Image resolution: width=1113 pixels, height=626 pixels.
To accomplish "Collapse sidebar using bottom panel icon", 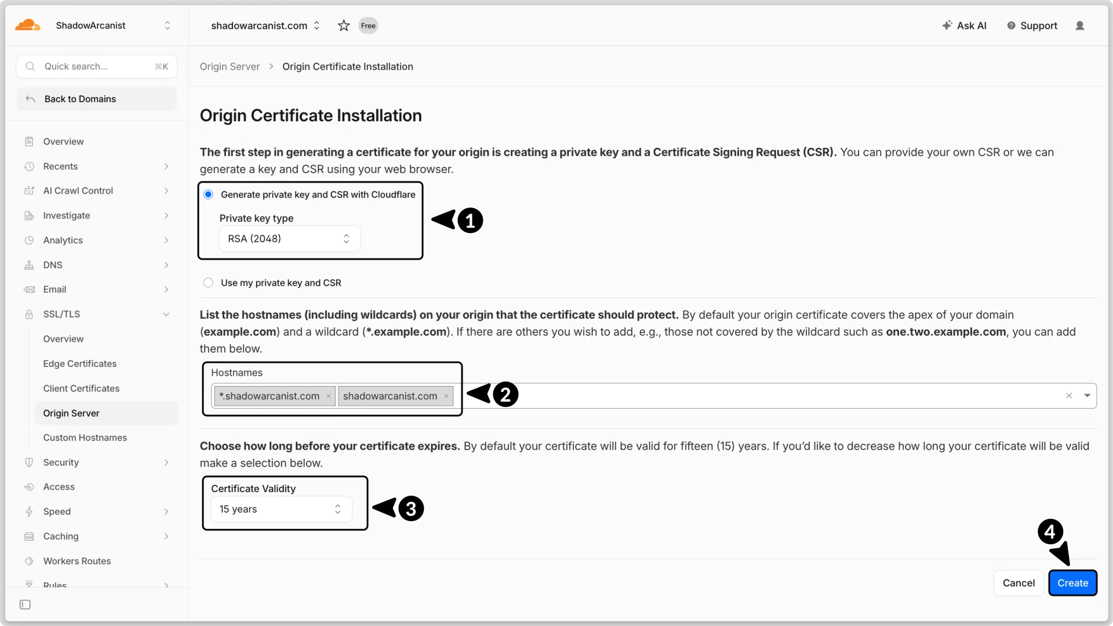I will 25,605.
